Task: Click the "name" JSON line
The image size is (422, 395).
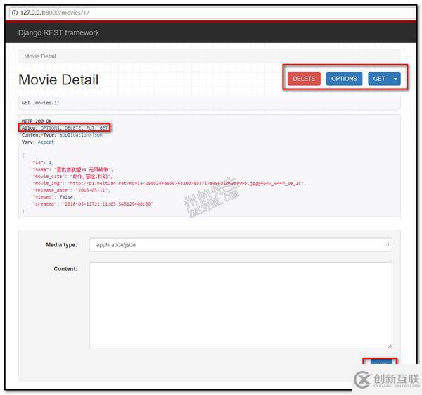Action: click(72, 169)
